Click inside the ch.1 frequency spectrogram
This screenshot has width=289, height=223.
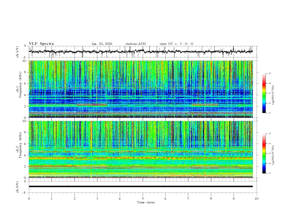pyautogui.click(x=142, y=89)
